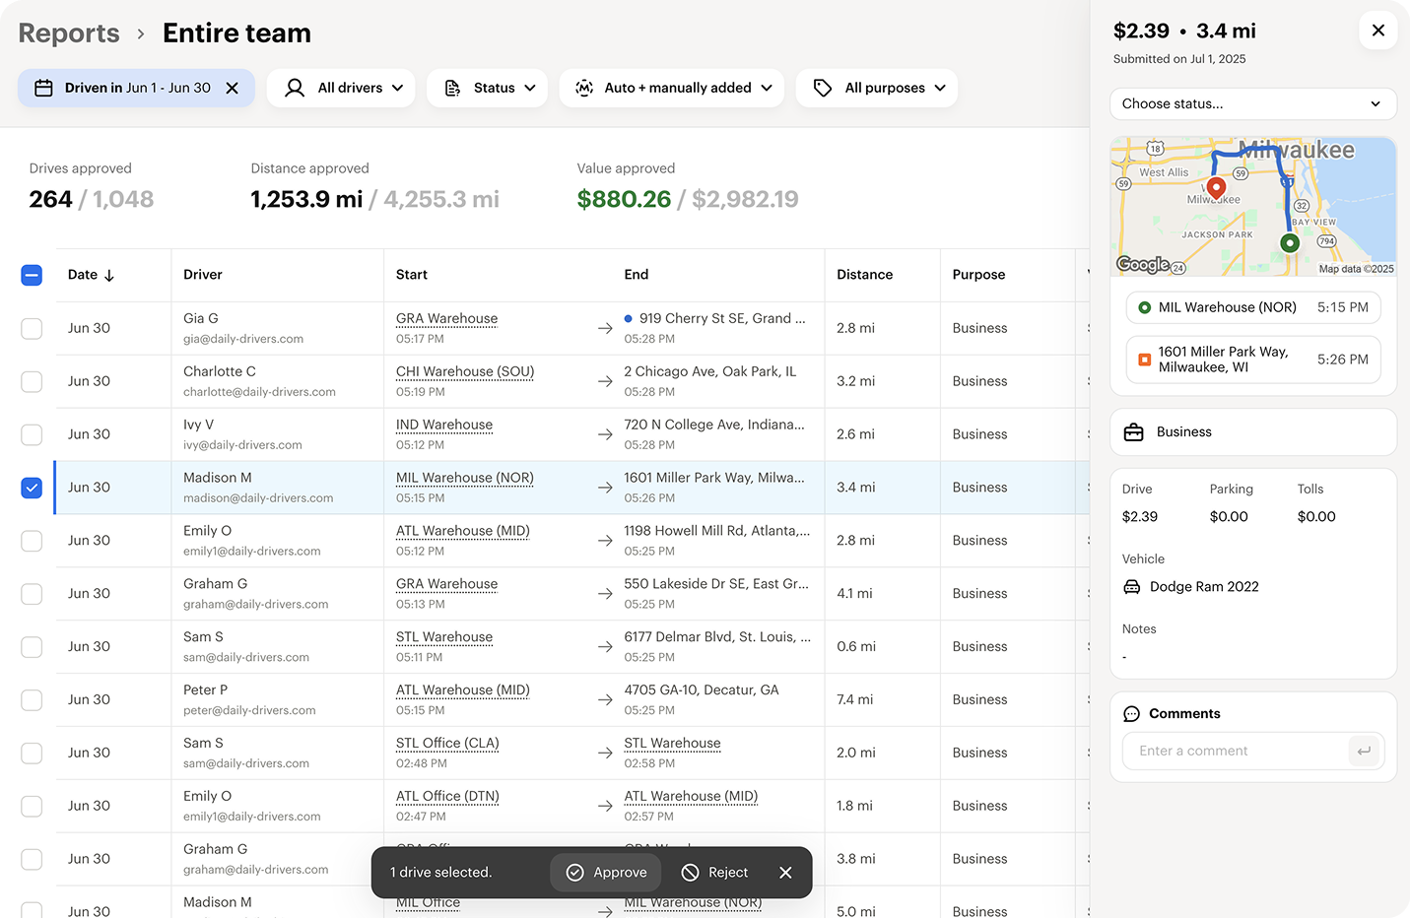This screenshot has height=919, width=1411.
Task: Open the Status filter menu
Action: [488, 89]
